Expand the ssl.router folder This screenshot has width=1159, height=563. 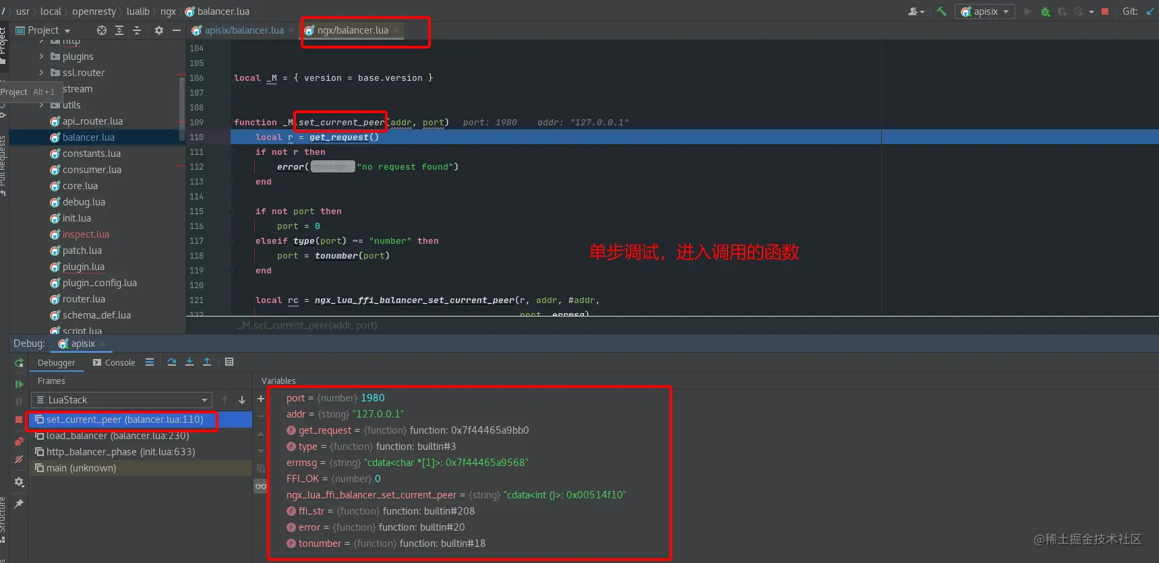[41, 73]
